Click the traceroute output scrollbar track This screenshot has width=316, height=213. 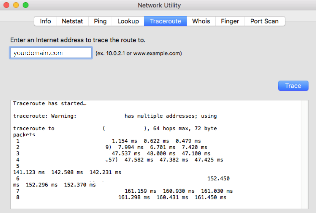click(305, 154)
